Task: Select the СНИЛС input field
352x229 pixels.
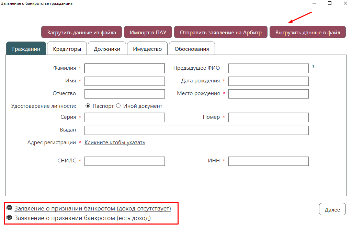Action: (x=125, y=161)
